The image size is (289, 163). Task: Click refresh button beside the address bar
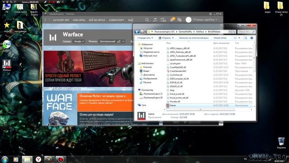234,32
